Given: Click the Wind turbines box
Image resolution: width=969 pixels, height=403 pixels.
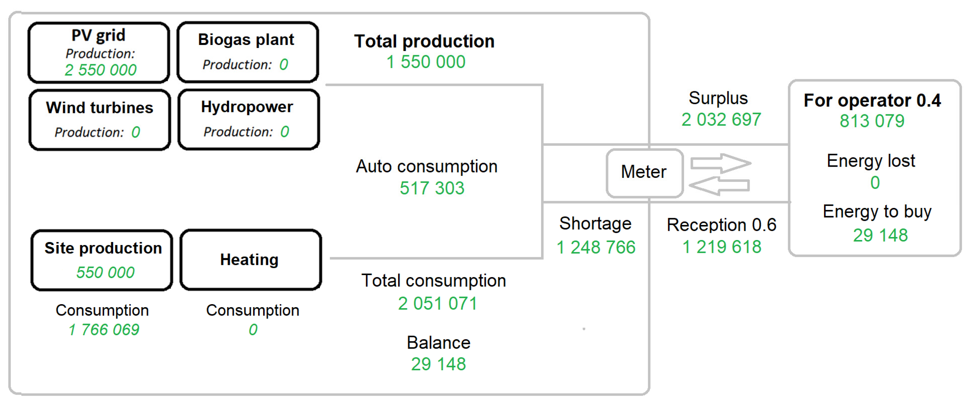Looking at the screenshot, I should (100, 120).
